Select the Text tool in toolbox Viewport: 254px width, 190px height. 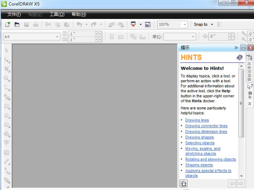click(x=6, y=143)
